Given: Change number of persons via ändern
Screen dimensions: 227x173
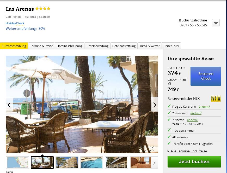Looking at the screenshot, I should [x=196, y=113].
